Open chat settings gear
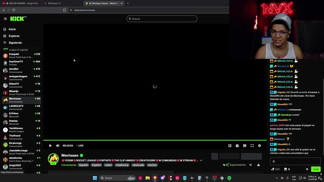The width and height of the screenshot is (324, 182). pyautogui.click(x=307, y=169)
